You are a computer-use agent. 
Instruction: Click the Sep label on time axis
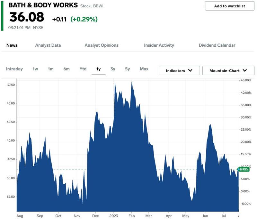click(x=40, y=216)
